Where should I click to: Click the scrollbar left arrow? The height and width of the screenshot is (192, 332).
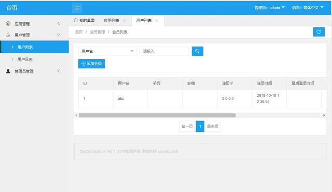click(76, 115)
